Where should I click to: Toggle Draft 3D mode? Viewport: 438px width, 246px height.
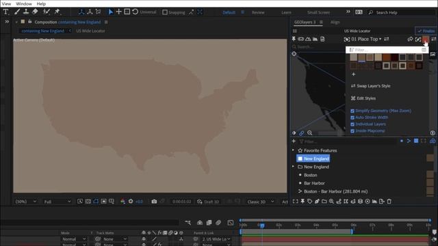tap(208, 202)
